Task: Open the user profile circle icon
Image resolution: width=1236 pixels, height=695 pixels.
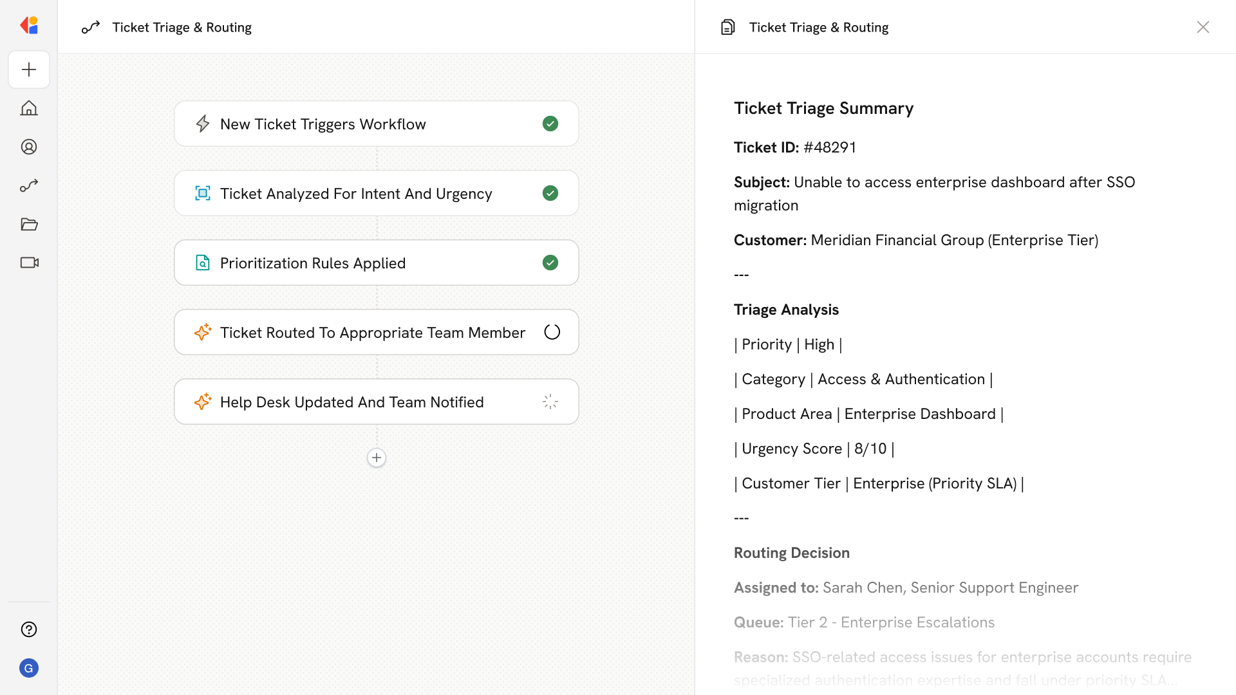Action: tap(29, 147)
